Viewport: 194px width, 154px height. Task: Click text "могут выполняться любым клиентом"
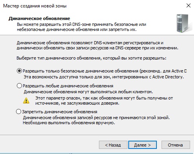pyautogui.click(x=115, y=92)
